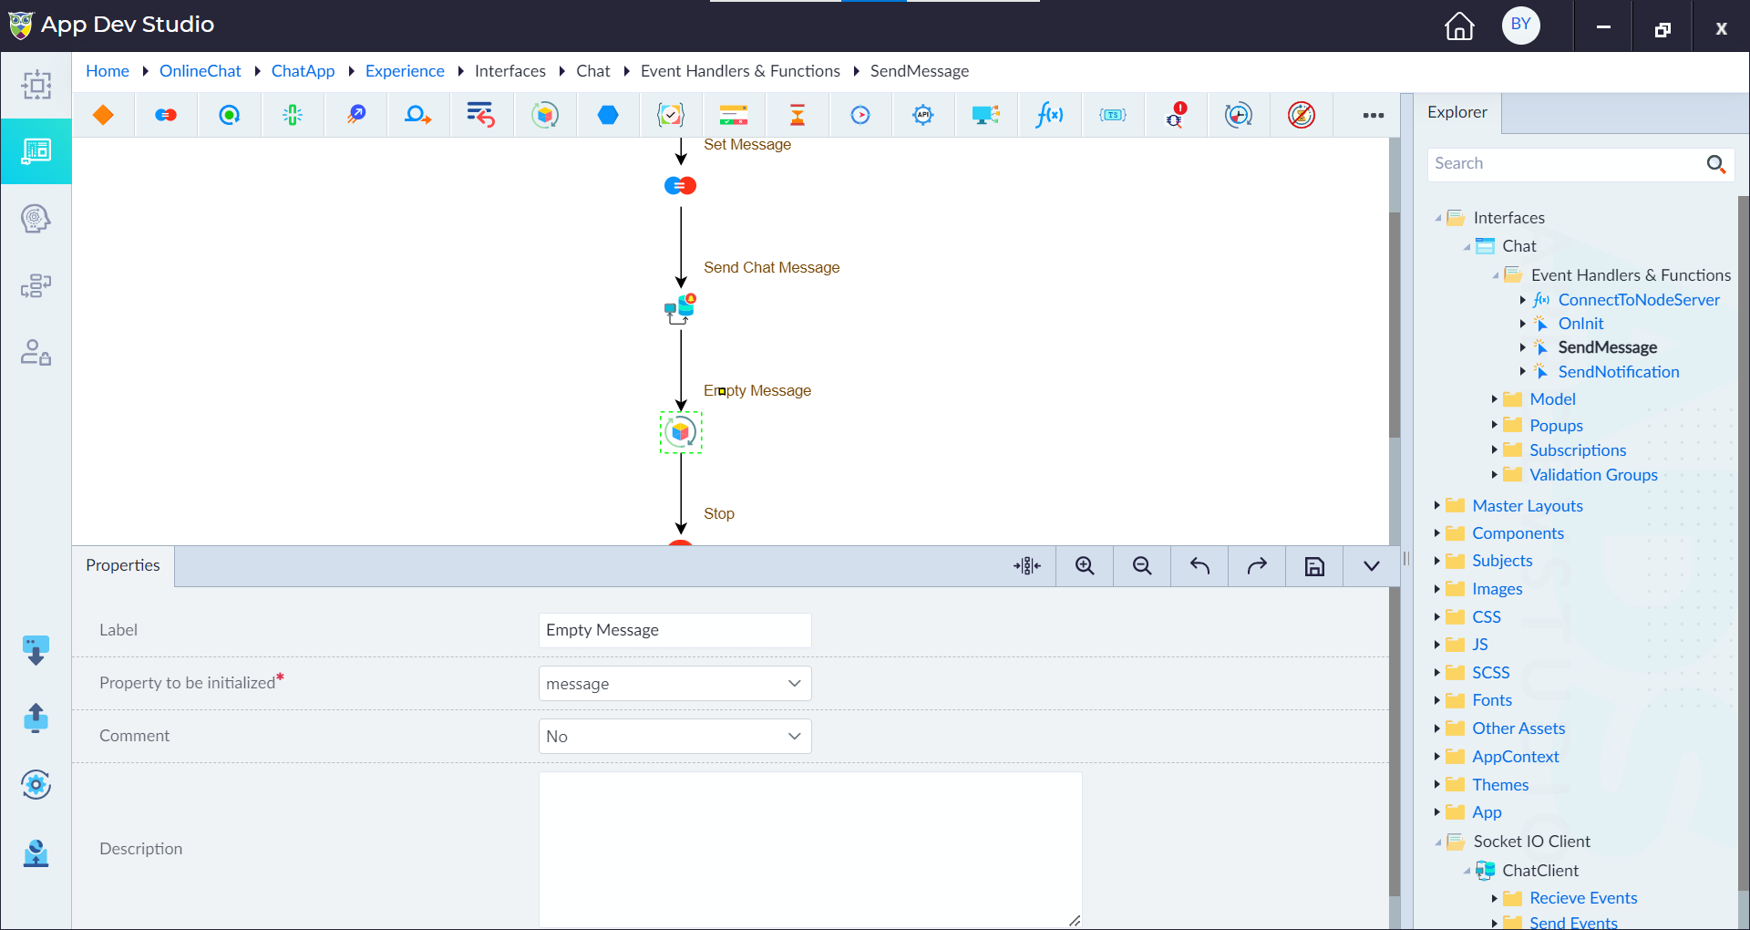This screenshot has height=930, width=1750.
Task: Select the f(x) function toolbar icon
Action: [1049, 115]
